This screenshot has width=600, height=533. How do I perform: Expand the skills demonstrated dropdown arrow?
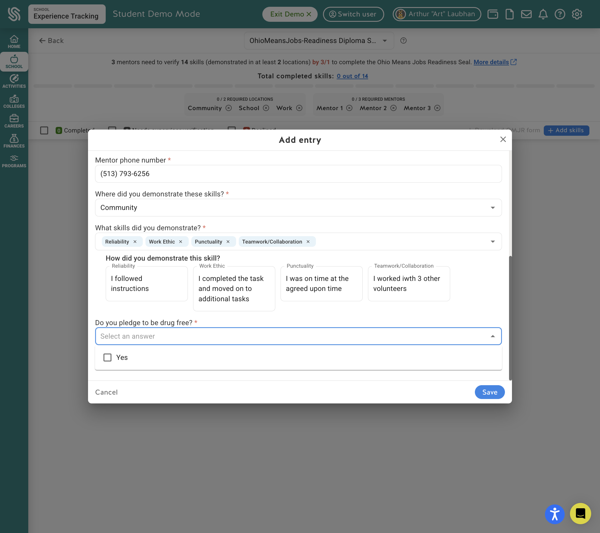(493, 242)
